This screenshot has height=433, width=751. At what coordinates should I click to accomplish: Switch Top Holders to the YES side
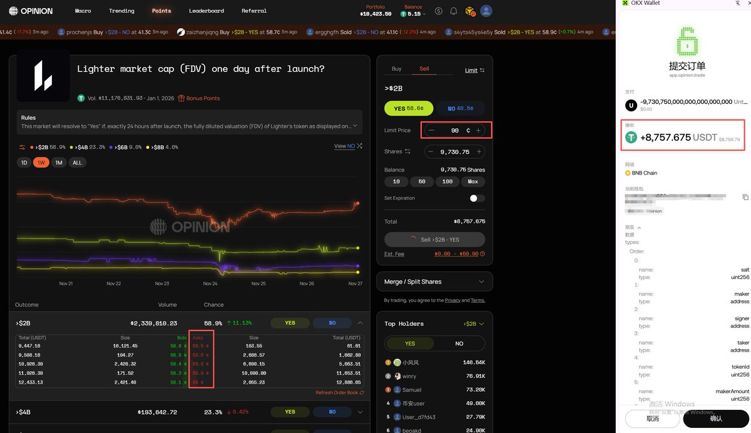[410, 344]
